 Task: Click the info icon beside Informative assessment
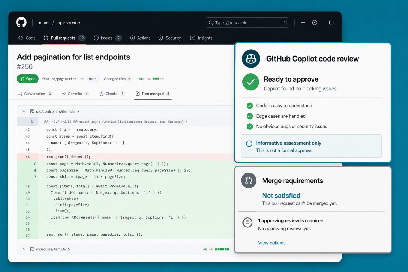tap(249, 143)
